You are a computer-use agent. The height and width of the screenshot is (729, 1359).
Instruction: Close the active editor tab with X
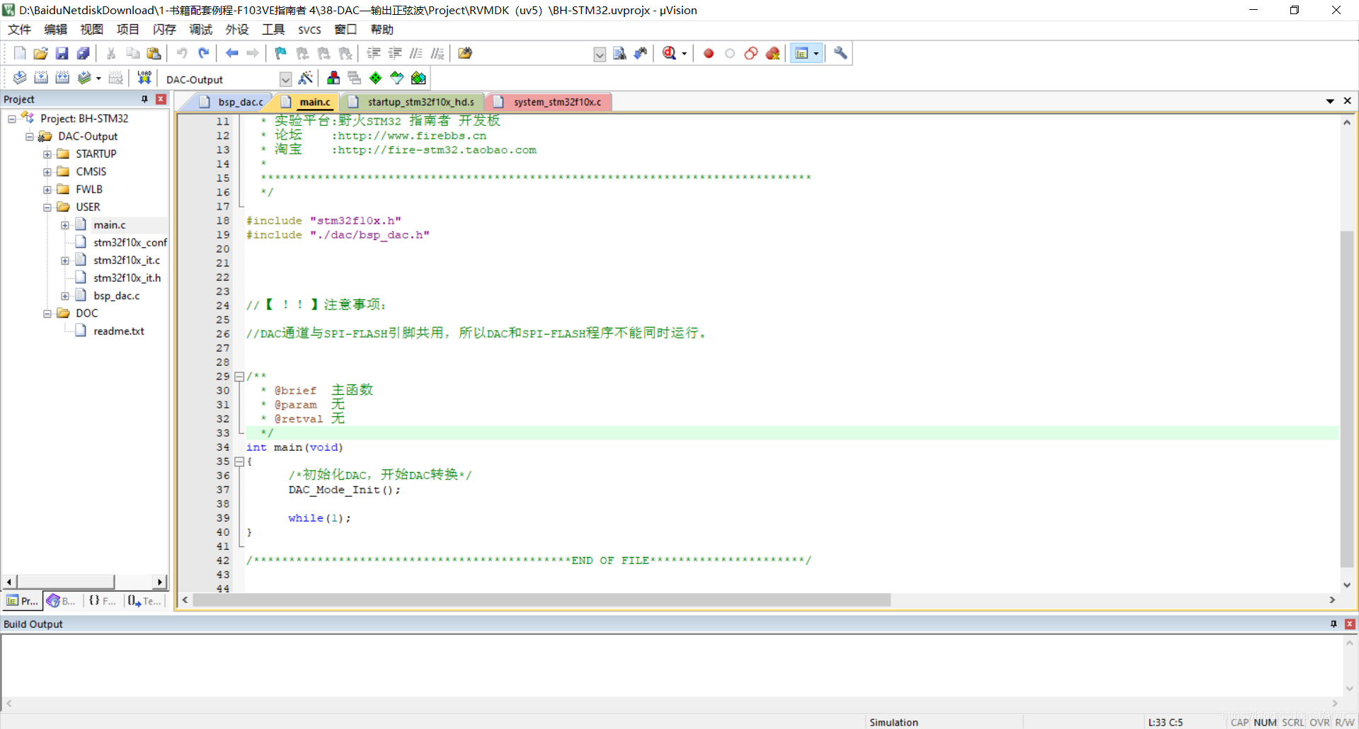(1347, 101)
